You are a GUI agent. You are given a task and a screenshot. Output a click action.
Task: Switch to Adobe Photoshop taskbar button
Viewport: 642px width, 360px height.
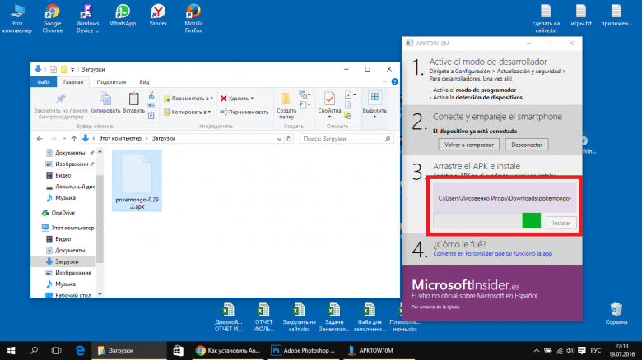(304, 351)
